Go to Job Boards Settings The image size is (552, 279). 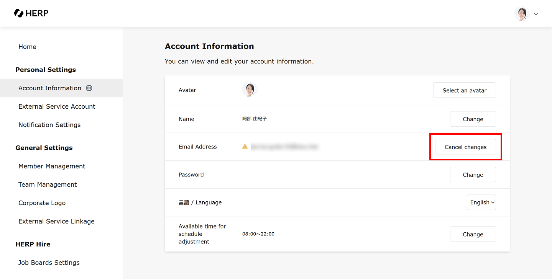coord(49,263)
